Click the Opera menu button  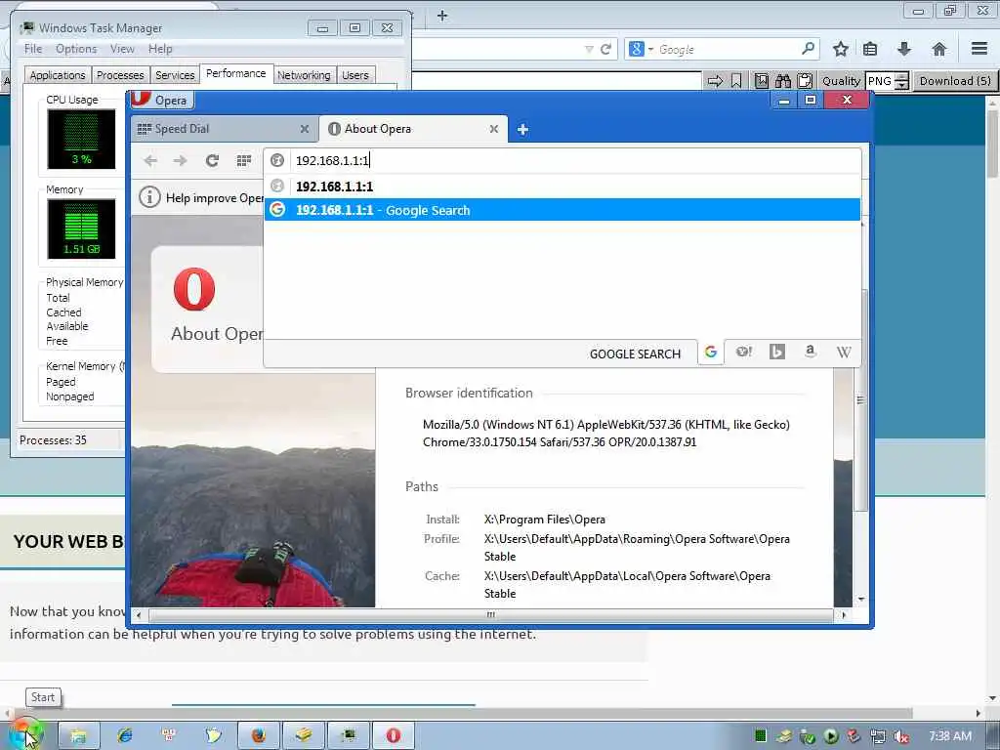[161, 101]
